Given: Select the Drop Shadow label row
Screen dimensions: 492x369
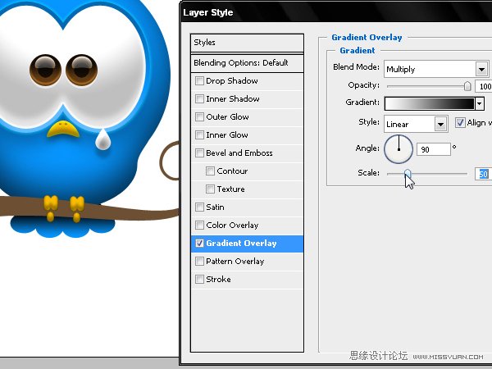Looking at the screenshot, I should 248,81.
